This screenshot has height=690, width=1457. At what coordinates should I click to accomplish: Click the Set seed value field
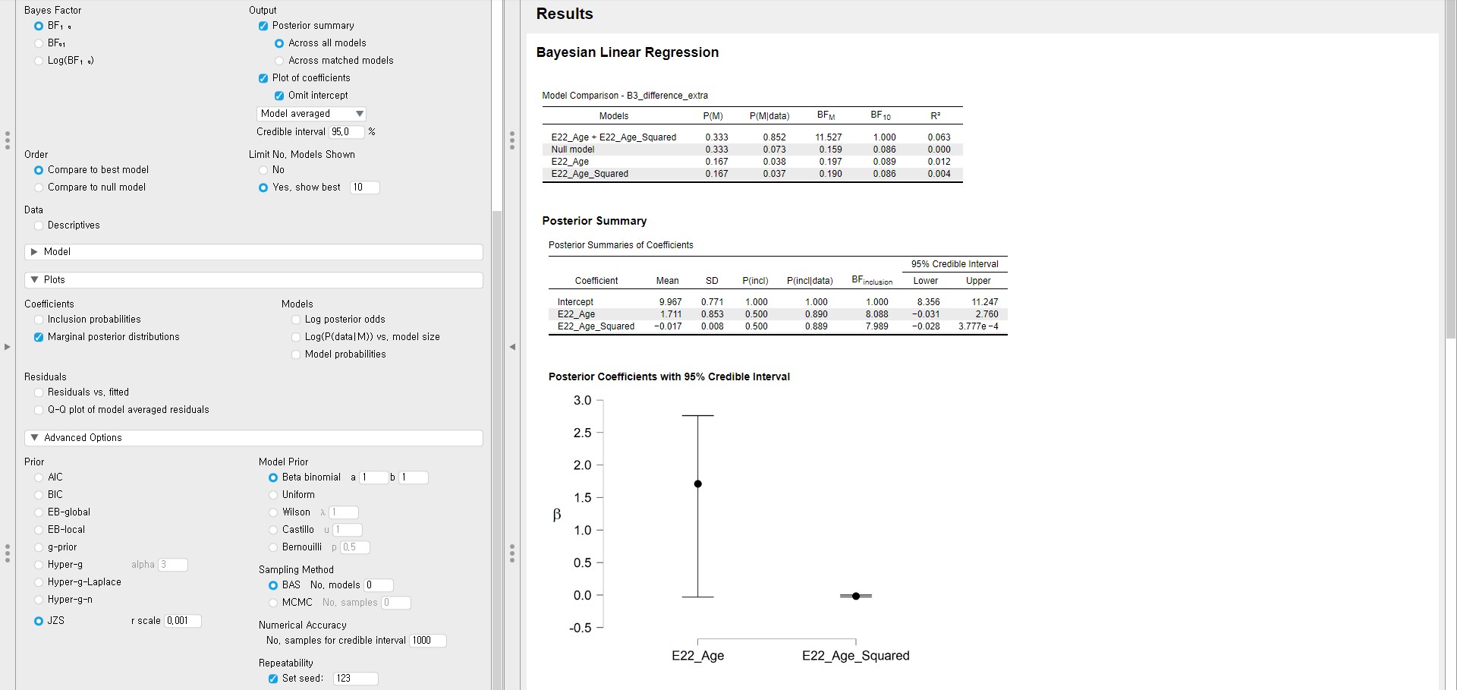(x=354, y=679)
